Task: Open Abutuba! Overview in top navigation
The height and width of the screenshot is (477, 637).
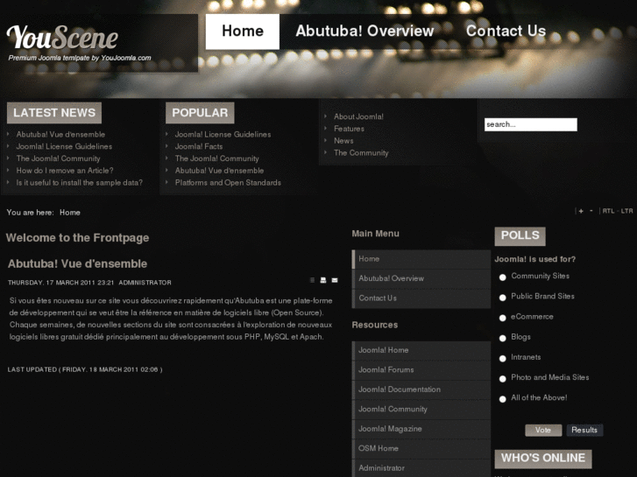Action: [x=365, y=32]
